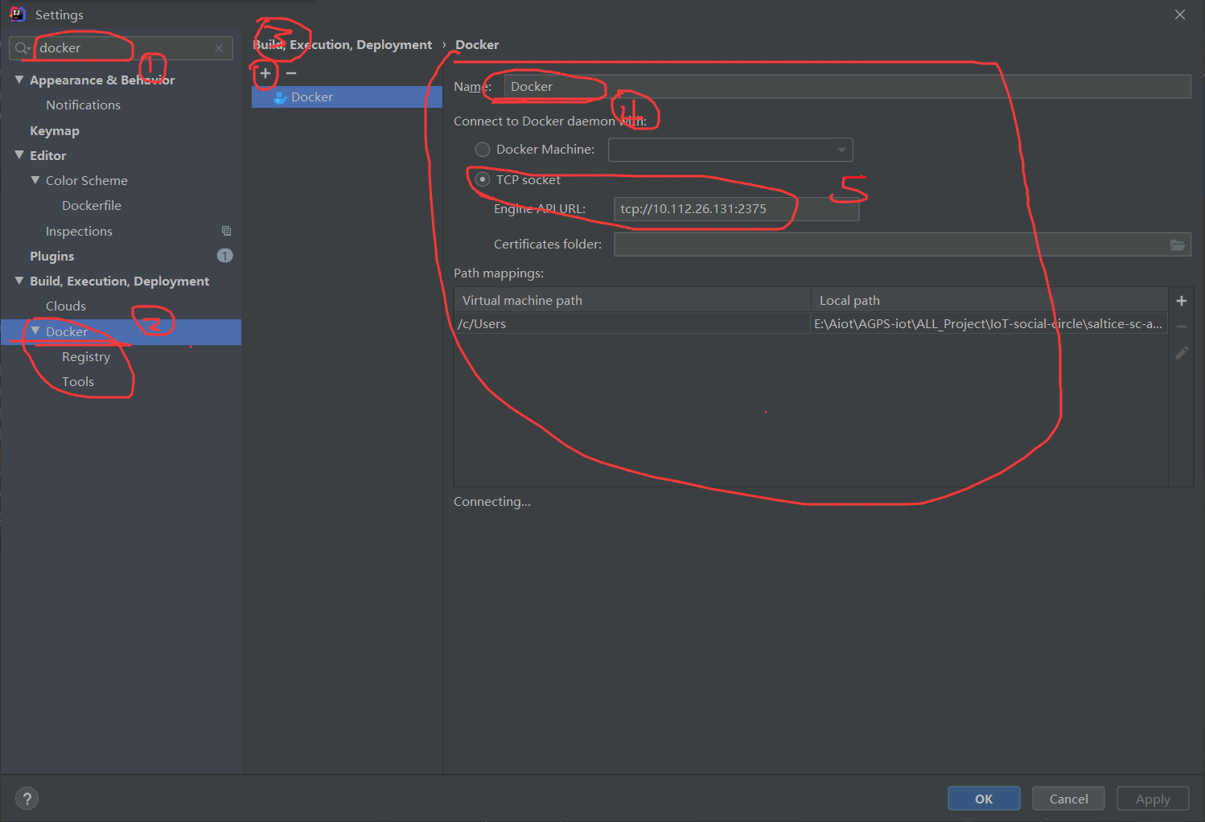
Task: Select the TCP socket radio option
Action: pyautogui.click(x=483, y=179)
